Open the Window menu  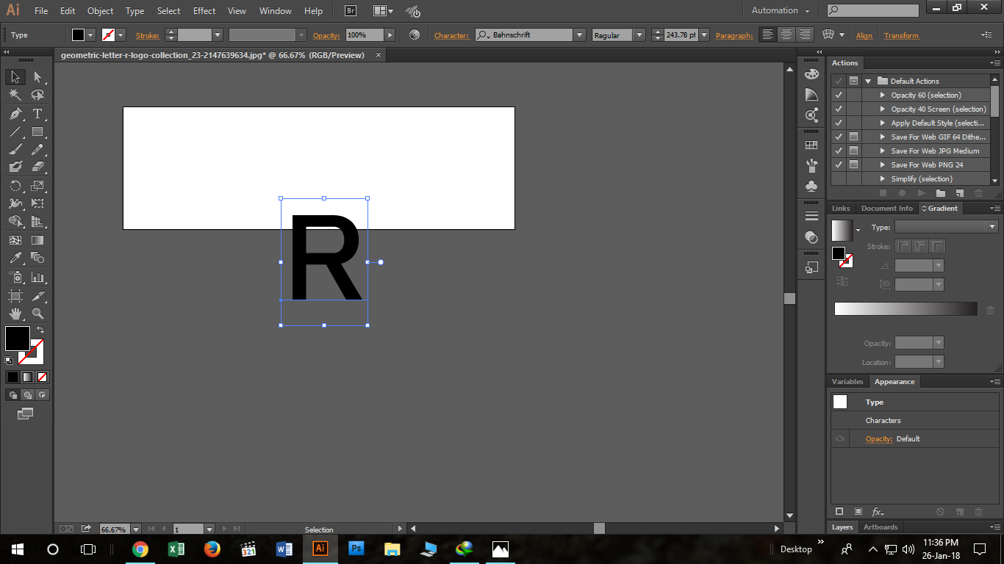coord(276,11)
